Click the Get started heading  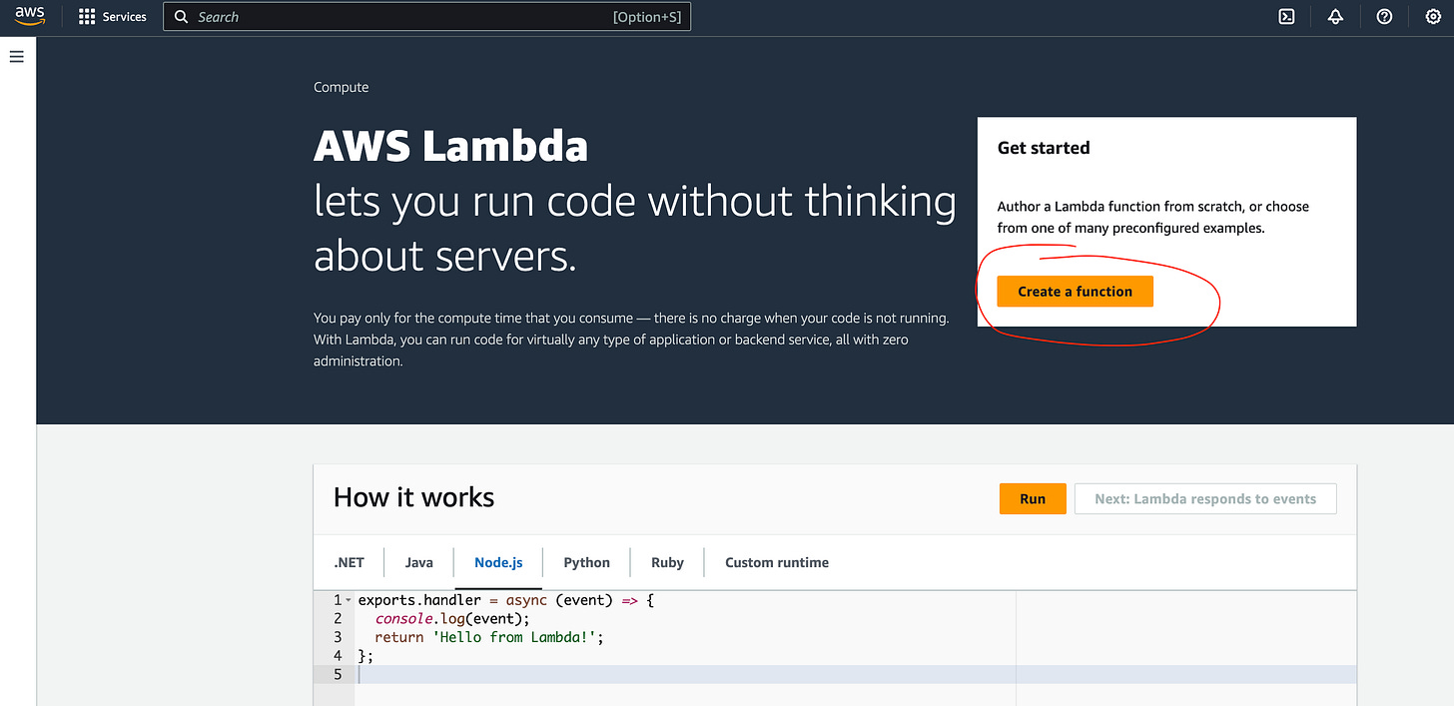(x=1044, y=148)
